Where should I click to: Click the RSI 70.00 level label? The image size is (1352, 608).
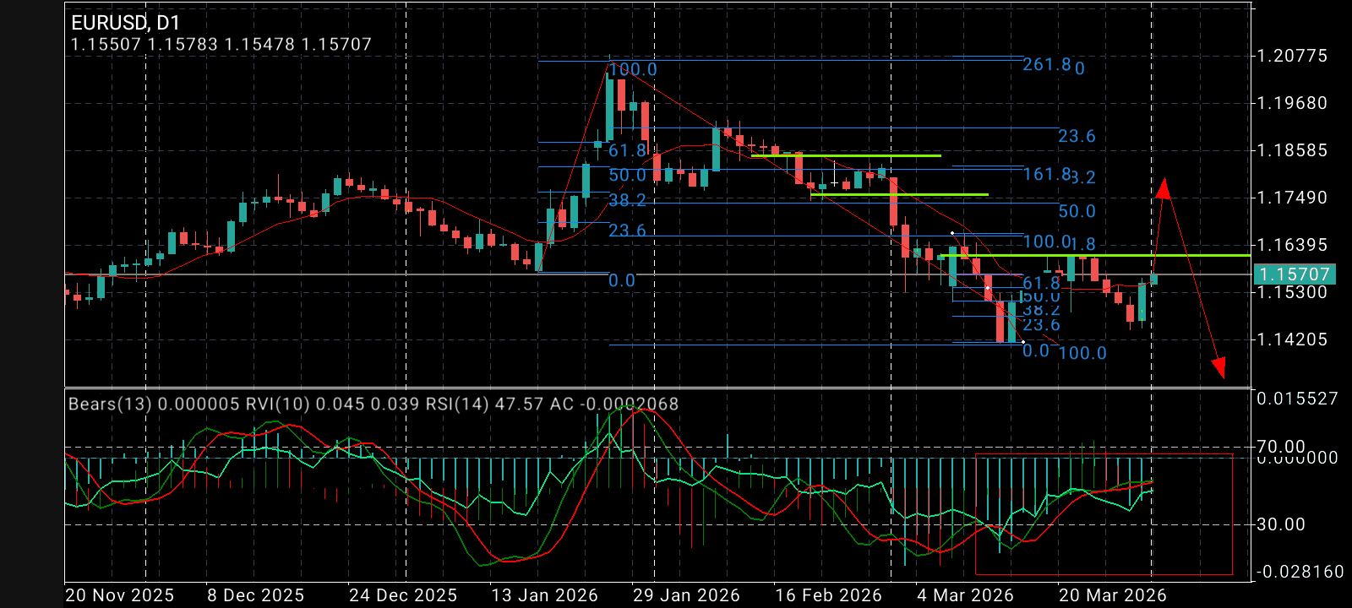tap(1281, 446)
